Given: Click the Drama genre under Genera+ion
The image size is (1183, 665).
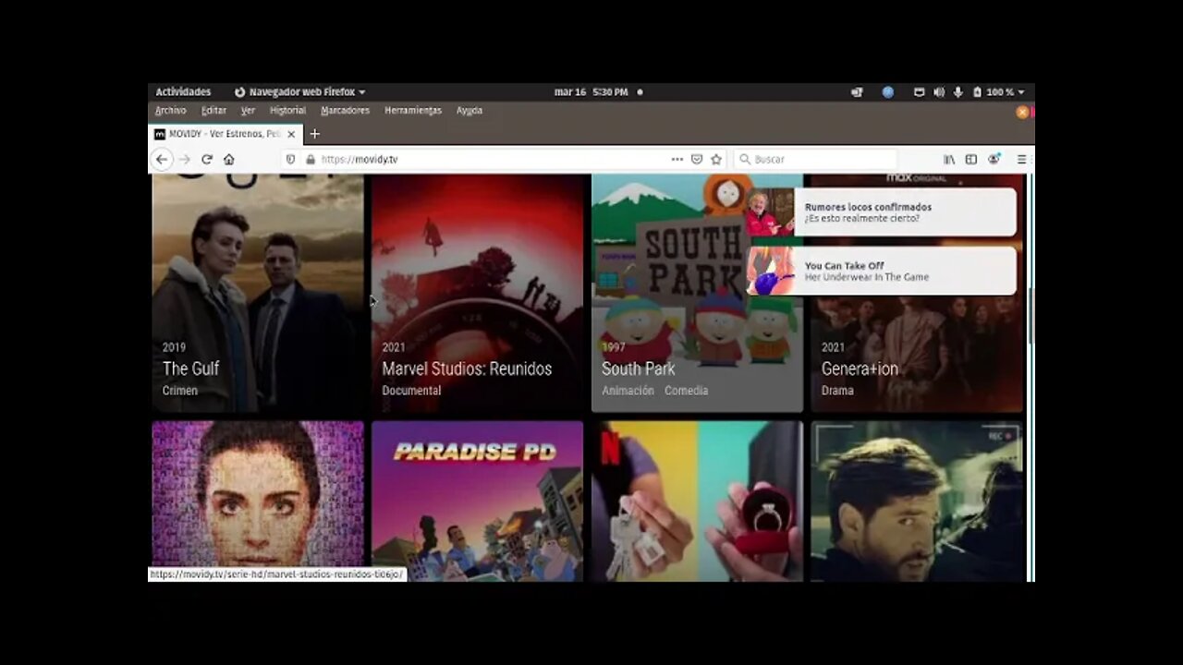Looking at the screenshot, I should [837, 391].
